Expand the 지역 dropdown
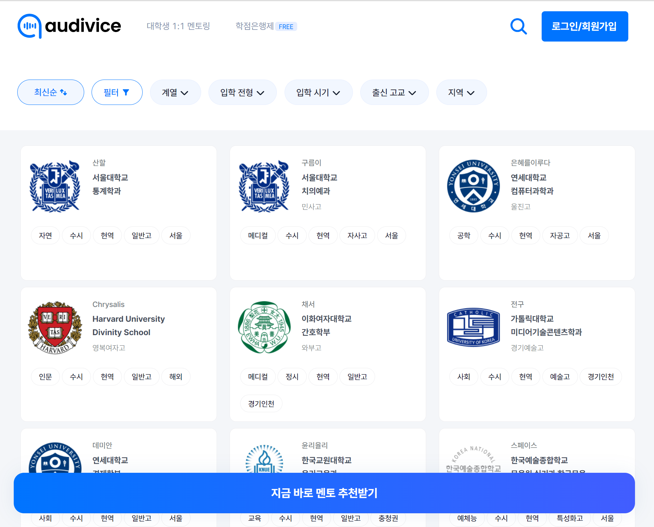Screen dimensions: 654x527 click(461, 92)
